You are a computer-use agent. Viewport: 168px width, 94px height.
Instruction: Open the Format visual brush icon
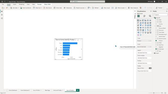coord(144,16)
